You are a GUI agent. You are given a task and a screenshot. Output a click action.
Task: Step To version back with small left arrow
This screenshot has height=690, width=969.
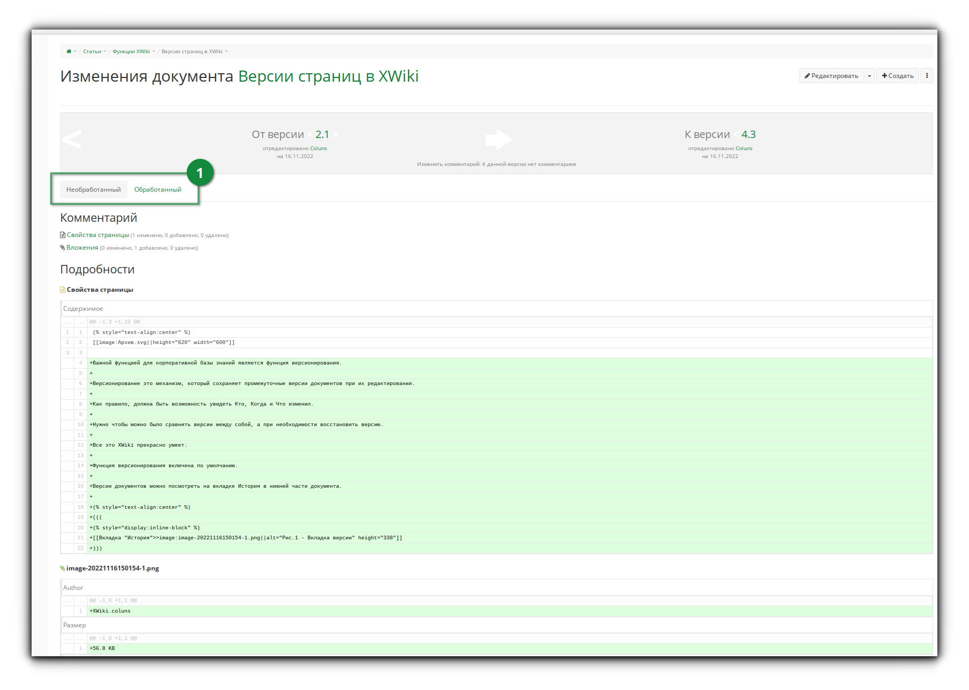tap(736, 135)
